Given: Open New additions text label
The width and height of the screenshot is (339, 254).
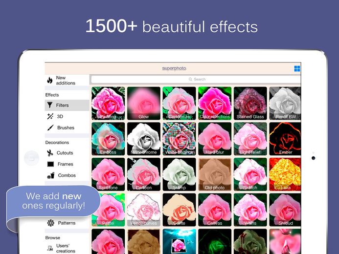Looking at the screenshot, I should [66, 80].
